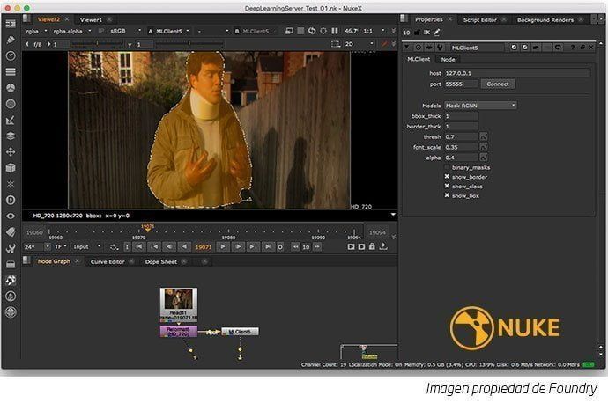The image size is (608, 403).
Task: Open the Views nodes eye icon
Action: (11, 216)
